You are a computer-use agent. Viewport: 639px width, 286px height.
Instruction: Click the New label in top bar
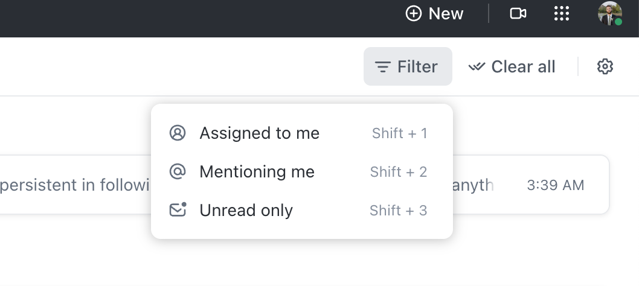point(446,14)
